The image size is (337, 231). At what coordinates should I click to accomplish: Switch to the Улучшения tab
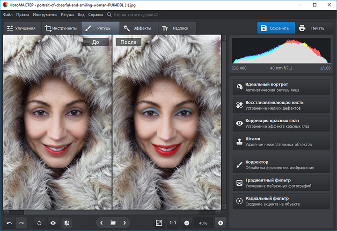pos(21,28)
